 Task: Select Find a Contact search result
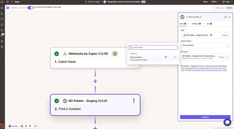[153, 59]
